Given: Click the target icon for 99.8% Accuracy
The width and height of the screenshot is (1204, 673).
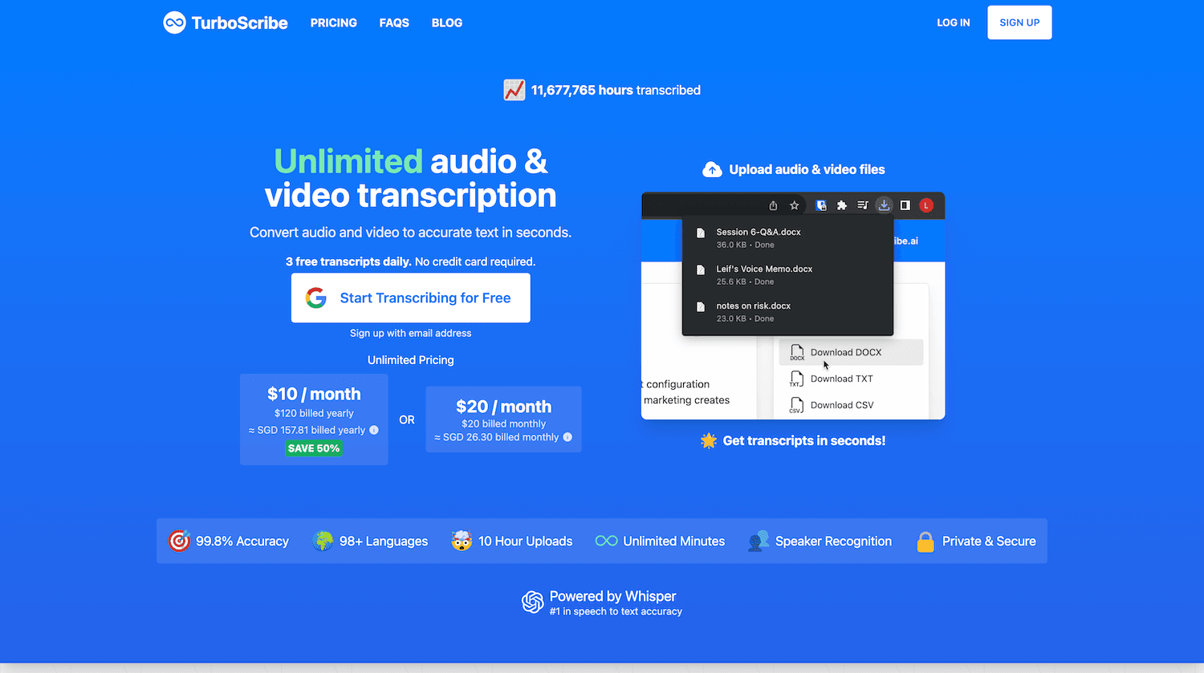Looking at the screenshot, I should tap(179, 541).
